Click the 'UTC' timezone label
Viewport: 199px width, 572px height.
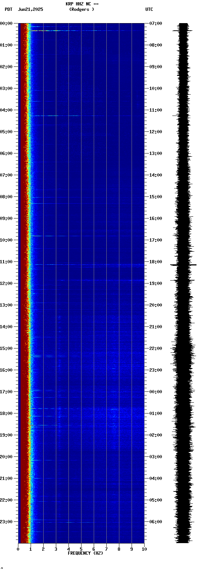(x=149, y=9)
